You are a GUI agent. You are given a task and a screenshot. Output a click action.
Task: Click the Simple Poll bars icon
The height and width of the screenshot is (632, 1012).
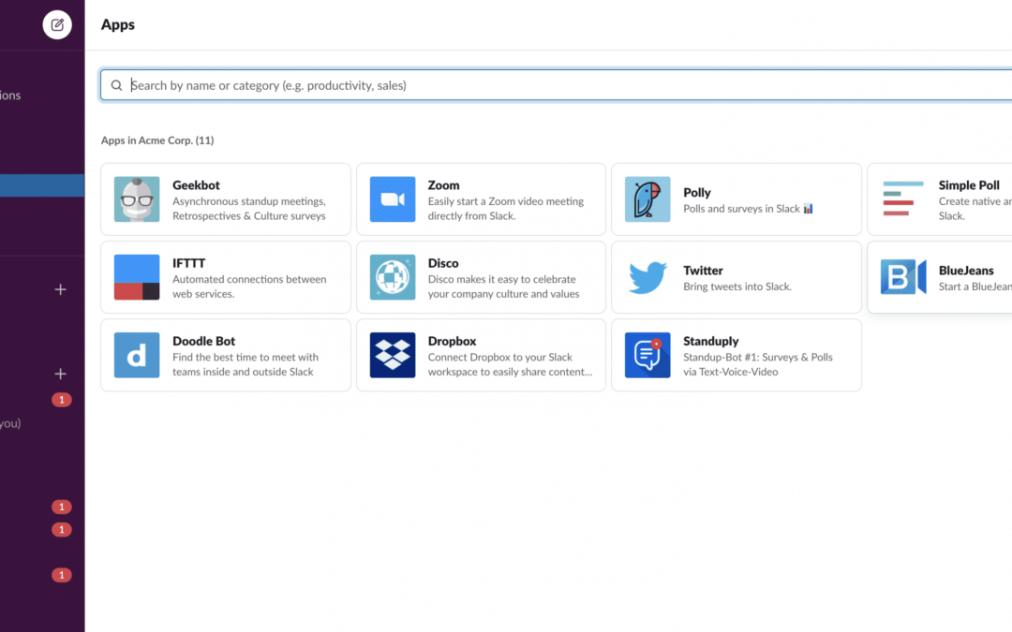coord(903,199)
